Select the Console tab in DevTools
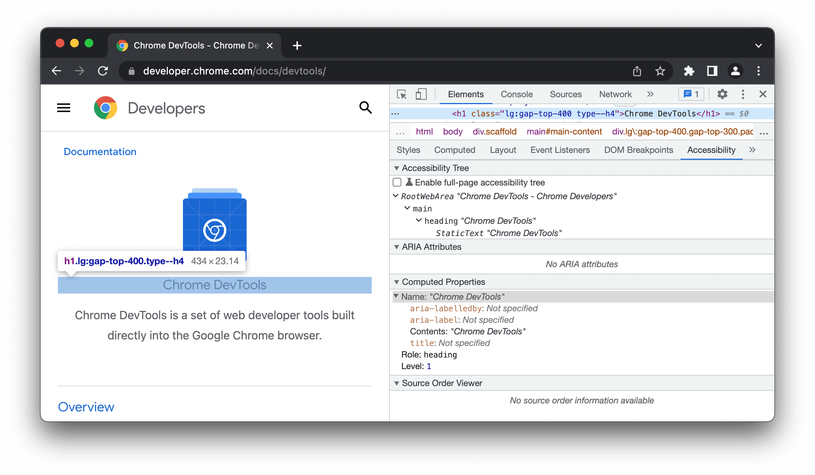The height and width of the screenshot is (475, 815). tap(516, 94)
